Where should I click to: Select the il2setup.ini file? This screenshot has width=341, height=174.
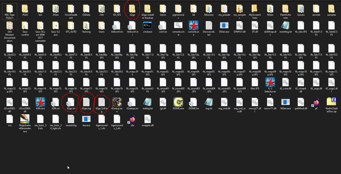[x=132, y=104]
